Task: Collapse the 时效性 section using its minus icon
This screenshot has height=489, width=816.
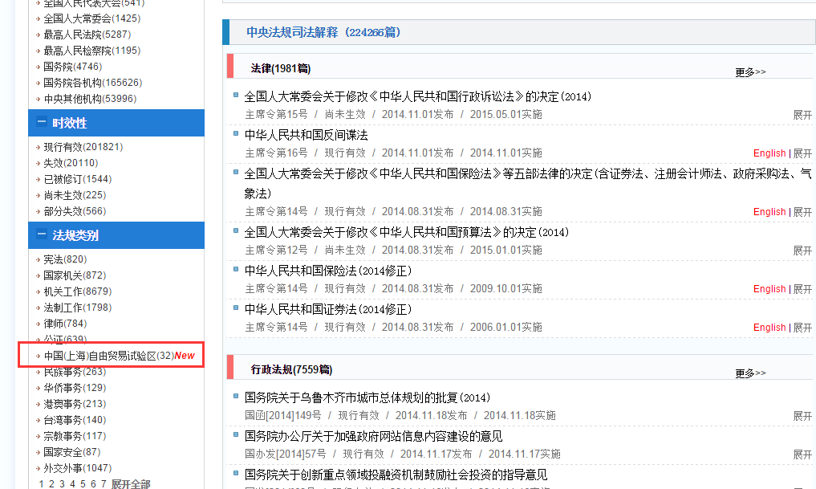Action: 41,123
